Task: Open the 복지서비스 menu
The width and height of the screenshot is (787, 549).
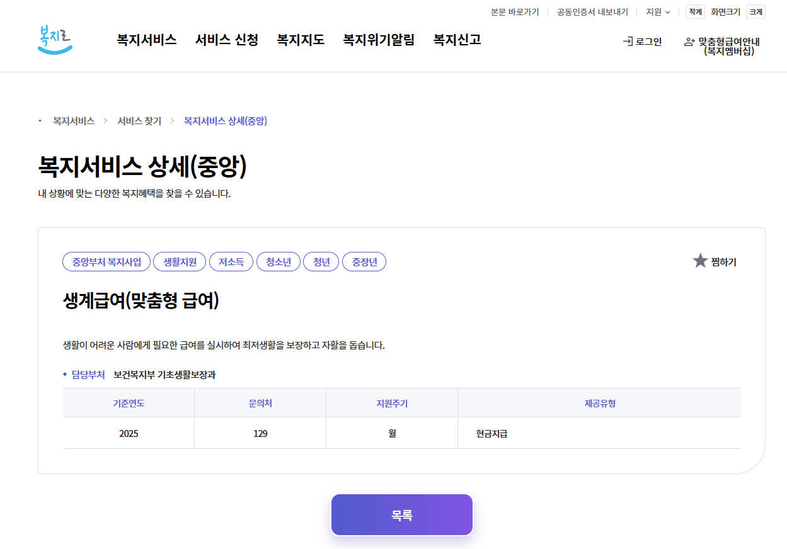Action: click(147, 40)
